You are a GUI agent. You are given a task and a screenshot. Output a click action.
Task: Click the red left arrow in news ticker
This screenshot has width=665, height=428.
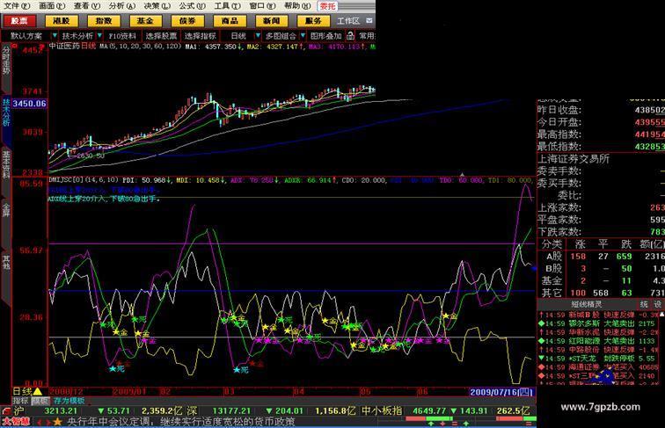coord(40,422)
